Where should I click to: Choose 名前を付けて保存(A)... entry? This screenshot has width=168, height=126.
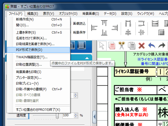point(39,38)
